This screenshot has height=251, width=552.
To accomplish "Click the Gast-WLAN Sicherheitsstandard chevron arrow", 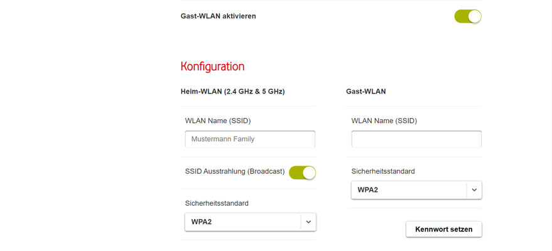I will click(474, 190).
